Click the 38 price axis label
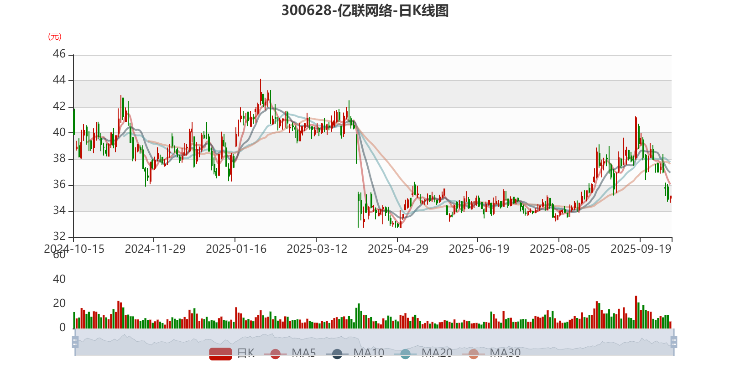 tap(59, 159)
